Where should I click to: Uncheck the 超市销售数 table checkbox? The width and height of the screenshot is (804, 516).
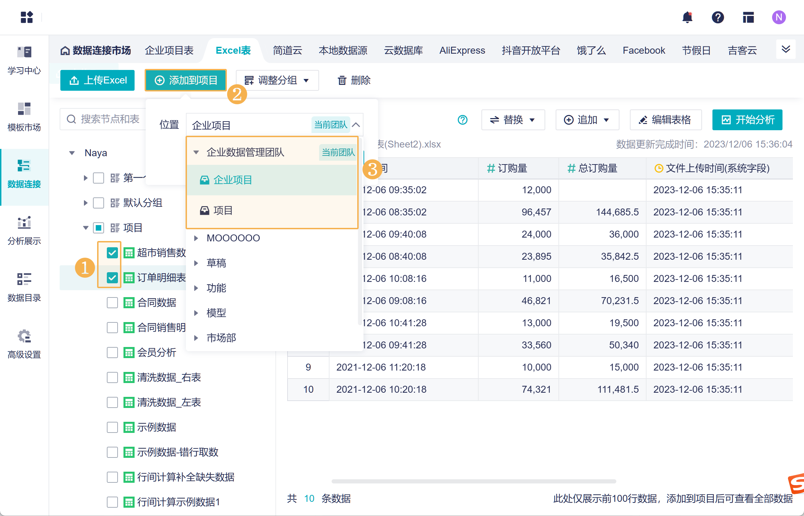112,253
